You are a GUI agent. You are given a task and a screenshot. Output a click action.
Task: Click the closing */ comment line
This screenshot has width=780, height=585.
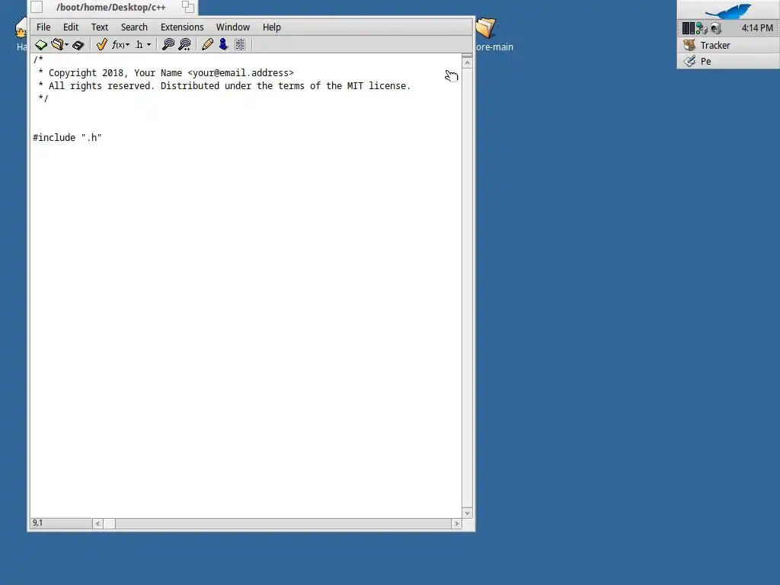43,98
